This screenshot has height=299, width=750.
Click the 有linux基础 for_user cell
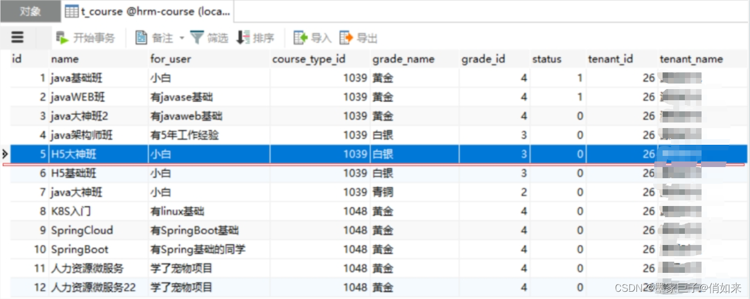click(209, 211)
